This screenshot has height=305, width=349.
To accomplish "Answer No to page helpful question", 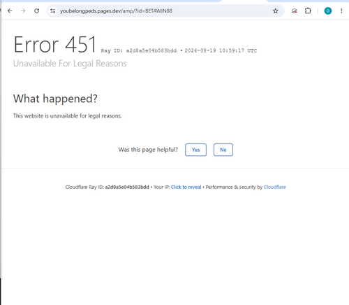I will click(223, 150).
